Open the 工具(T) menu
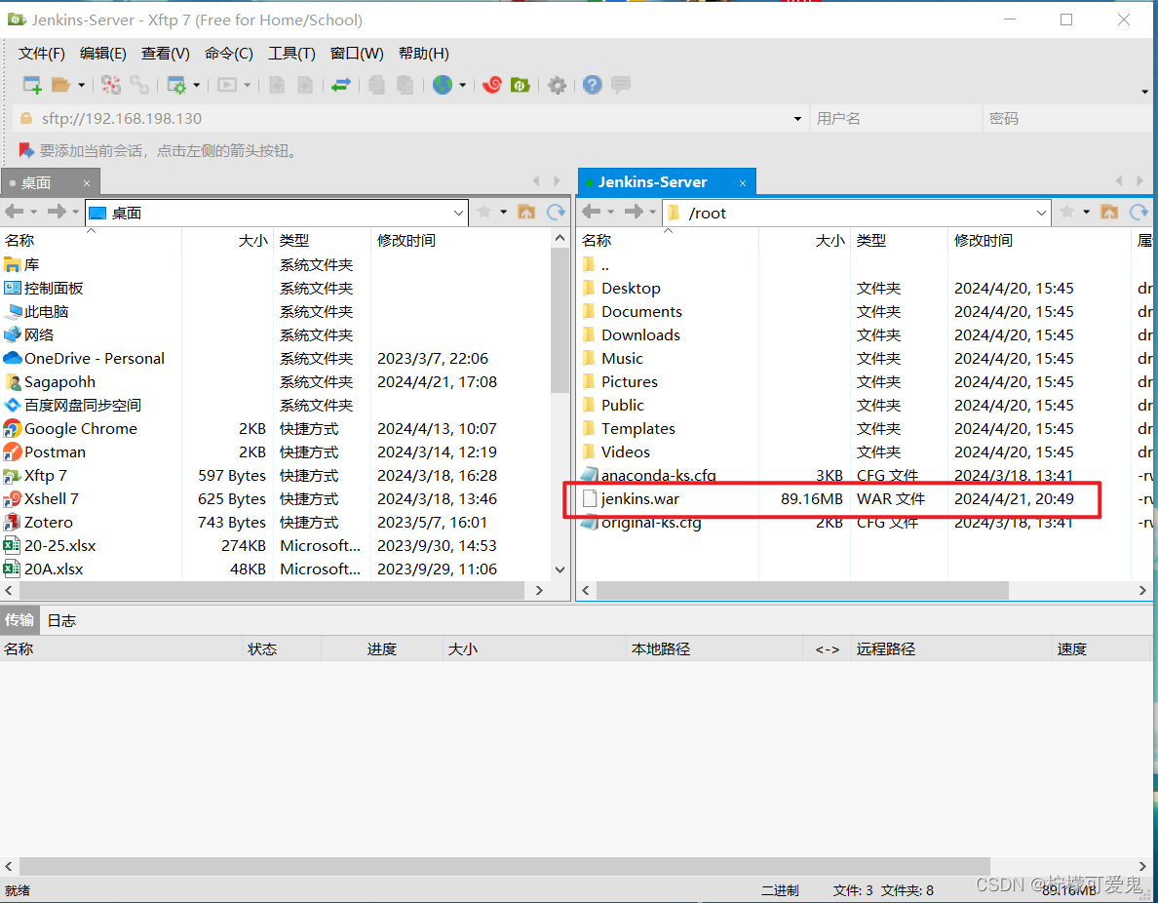1158x903 pixels. coord(291,54)
